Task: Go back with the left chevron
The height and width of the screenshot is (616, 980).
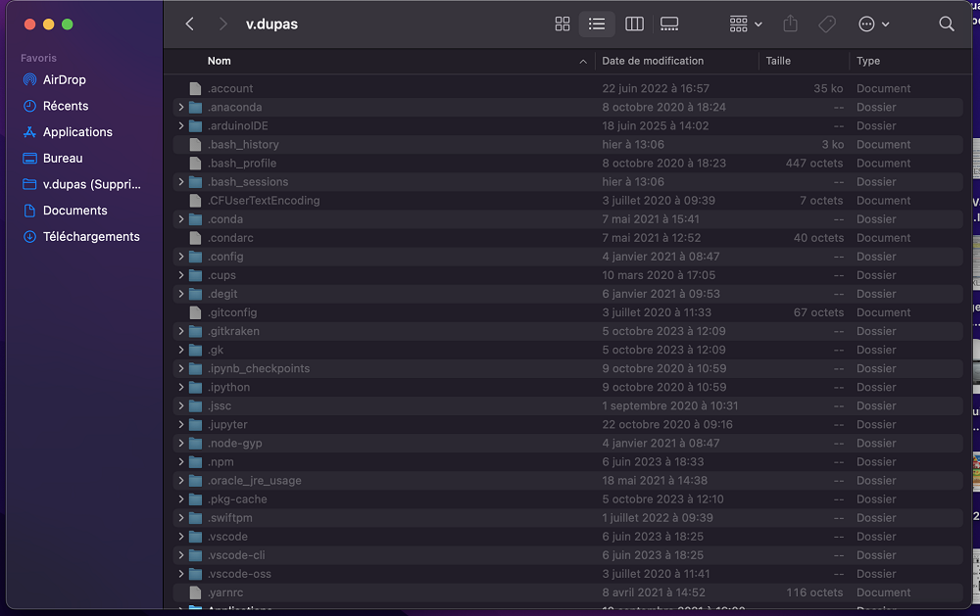Action: coord(190,24)
